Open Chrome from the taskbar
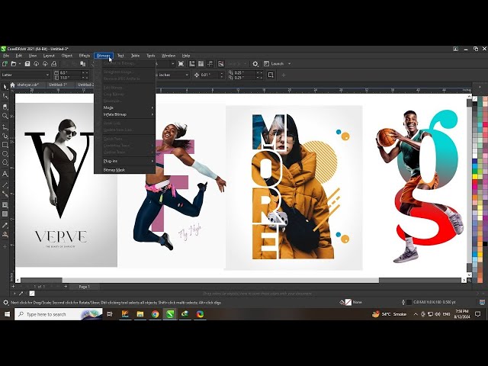The image size is (488, 366). (155, 314)
